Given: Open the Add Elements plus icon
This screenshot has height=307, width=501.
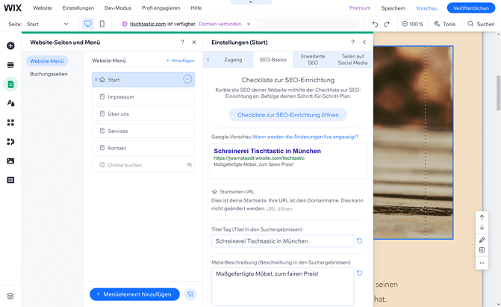Looking at the screenshot, I should [10, 46].
